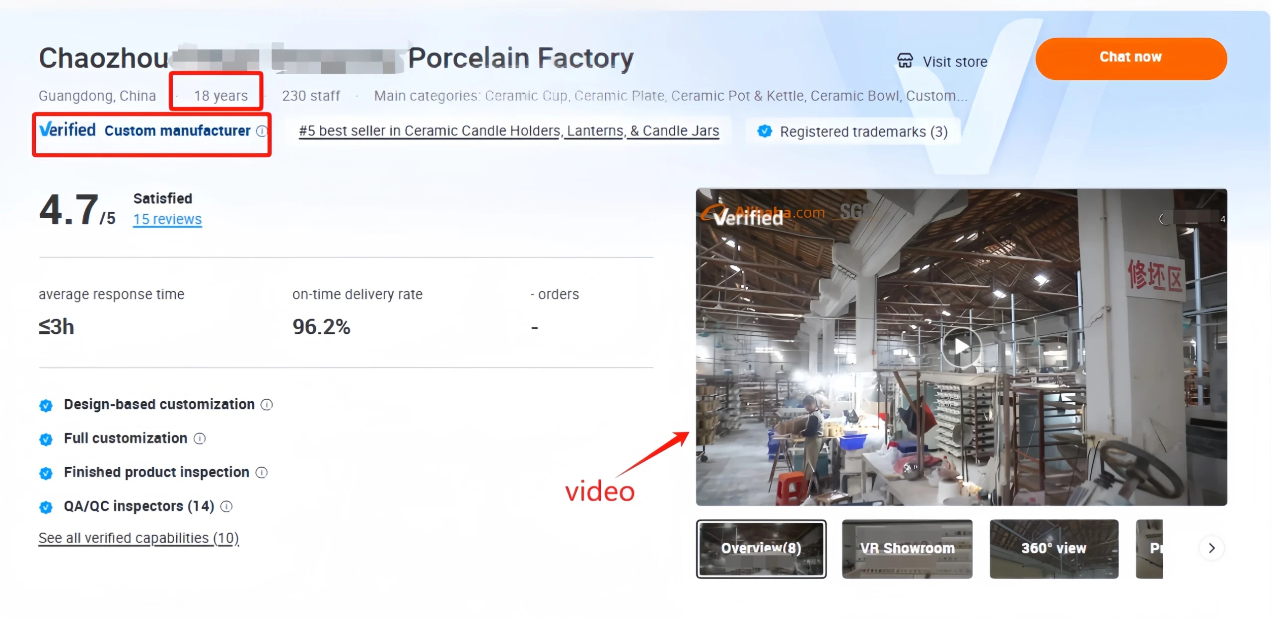Click the Registered trademarks verified badge icon
Image resolution: width=1271 pixels, height=618 pixels.
click(x=765, y=131)
